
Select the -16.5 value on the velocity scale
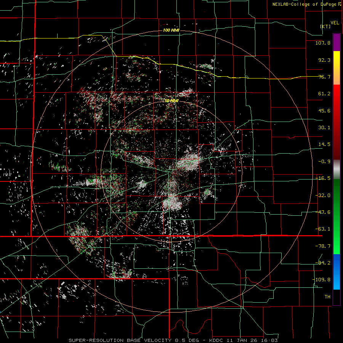point(323,178)
